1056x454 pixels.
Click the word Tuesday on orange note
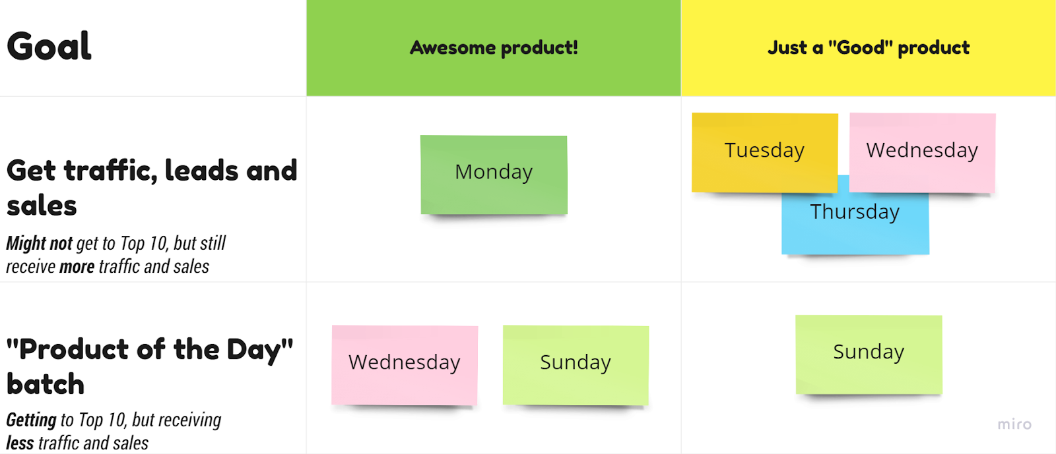click(x=764, y=151)
